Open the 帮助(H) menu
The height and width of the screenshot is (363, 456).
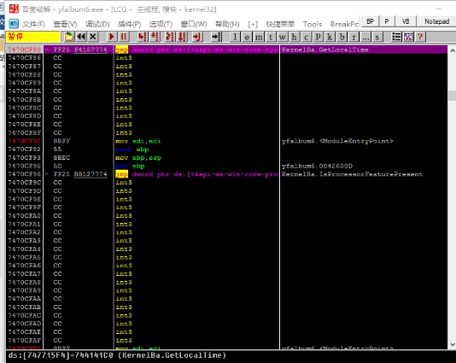227,24
